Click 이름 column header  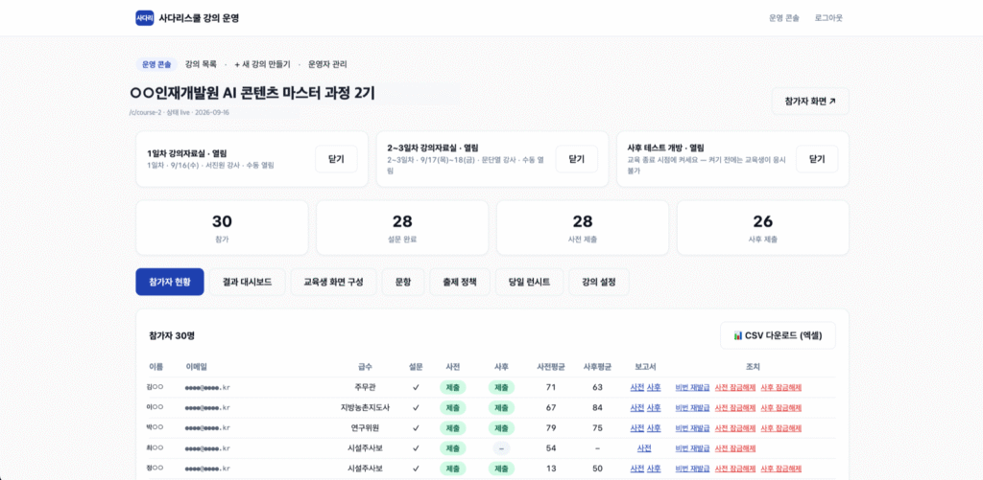click(156, 367)
